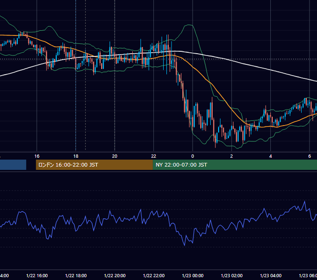The height and width of the screenshot is (280, 317).
Task: Click the 1/23 00:00 time label
Action: pos(193,275)
